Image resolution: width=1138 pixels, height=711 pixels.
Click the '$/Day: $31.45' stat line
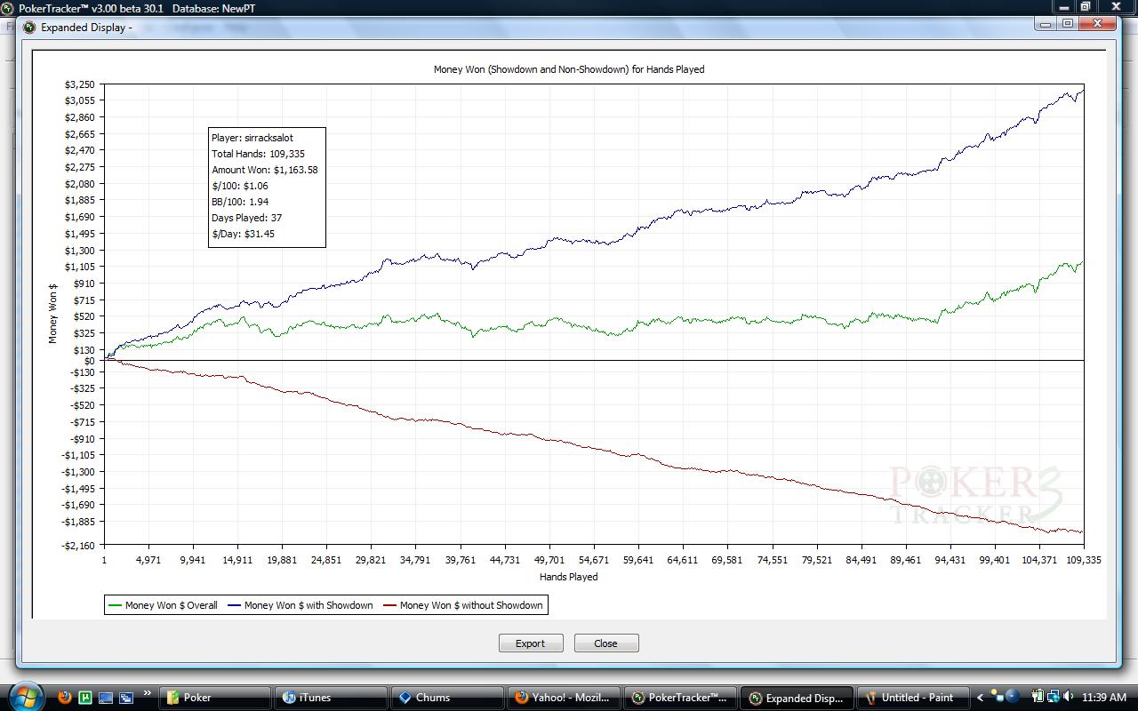243,234
